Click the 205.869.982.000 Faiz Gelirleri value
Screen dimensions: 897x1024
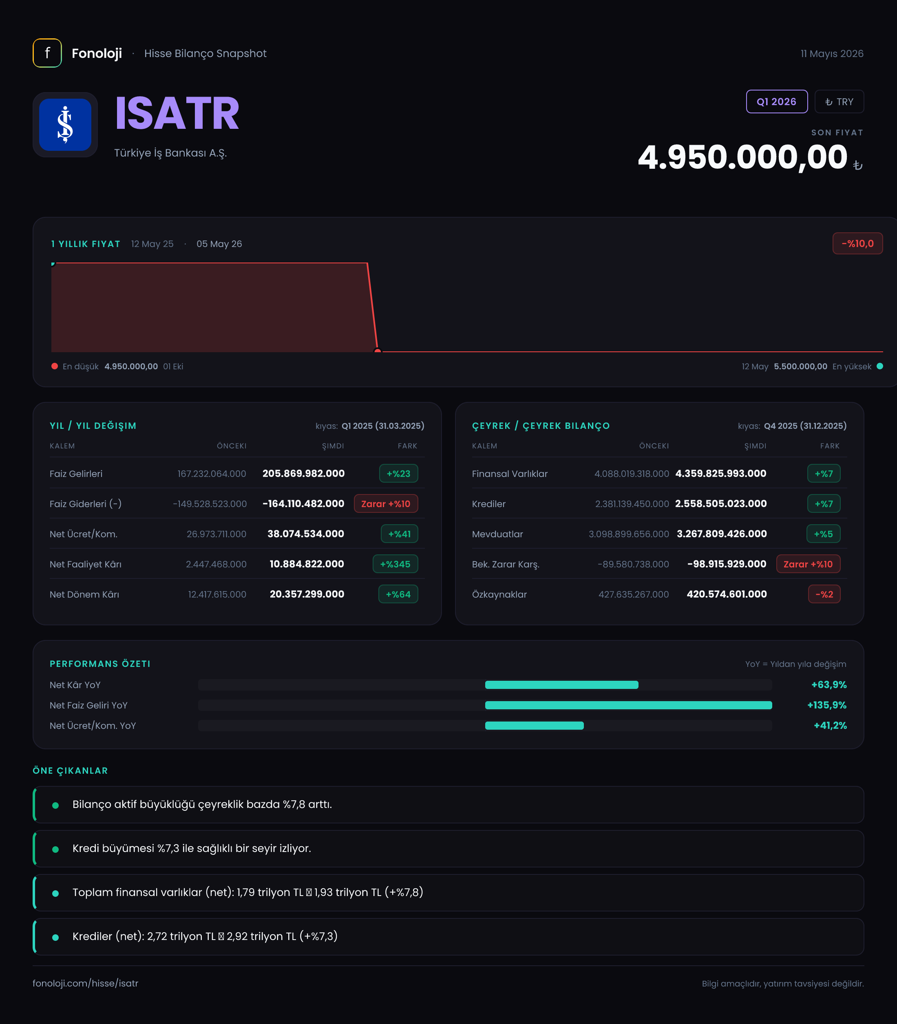pos(304,473)
